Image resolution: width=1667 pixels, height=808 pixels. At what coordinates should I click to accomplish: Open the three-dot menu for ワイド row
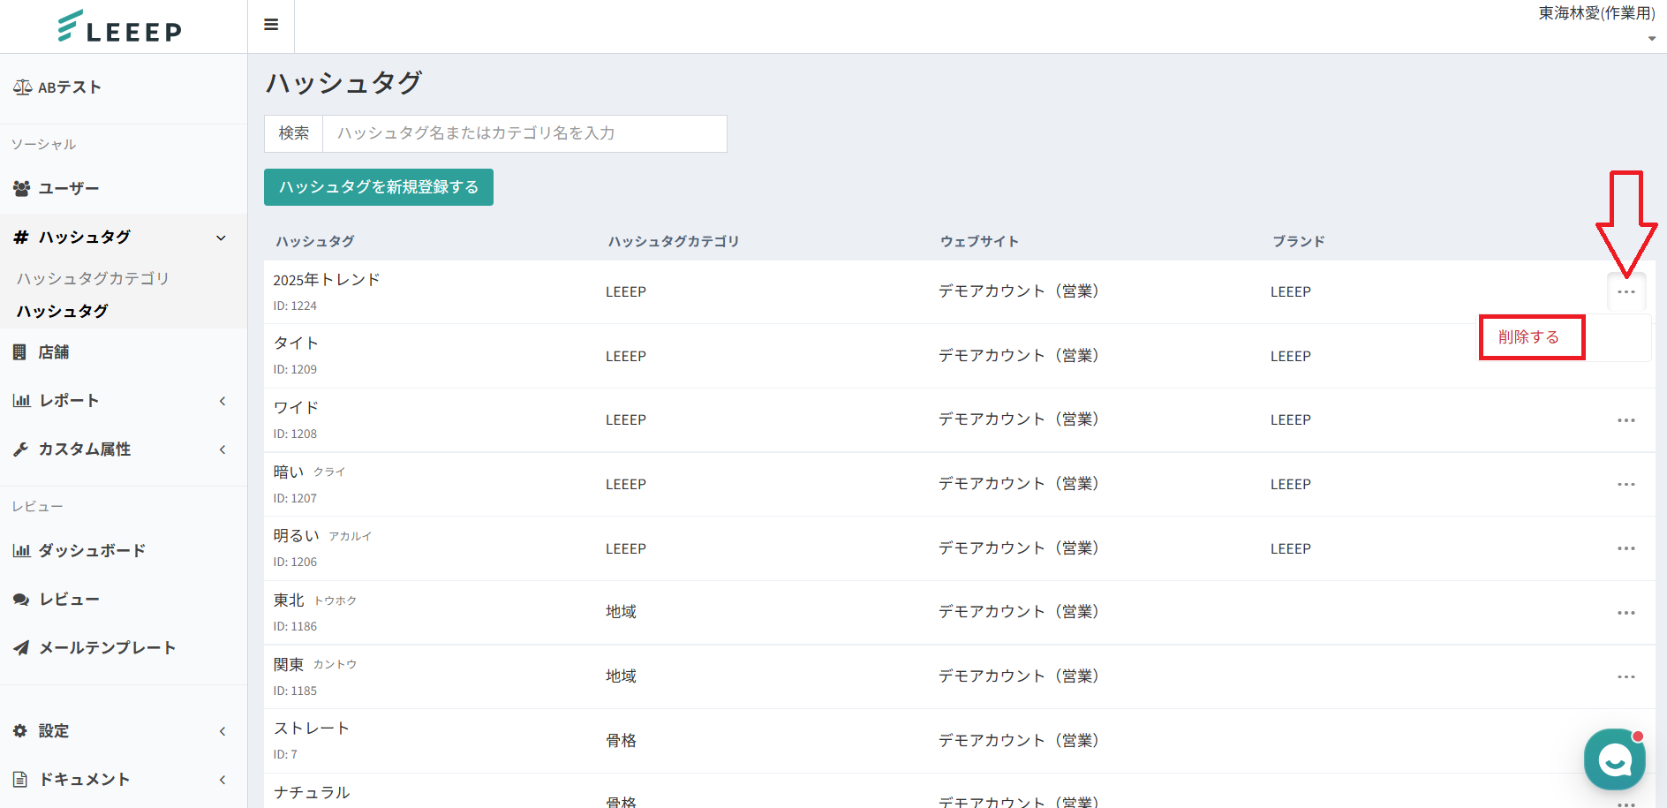pos(1626,420)
